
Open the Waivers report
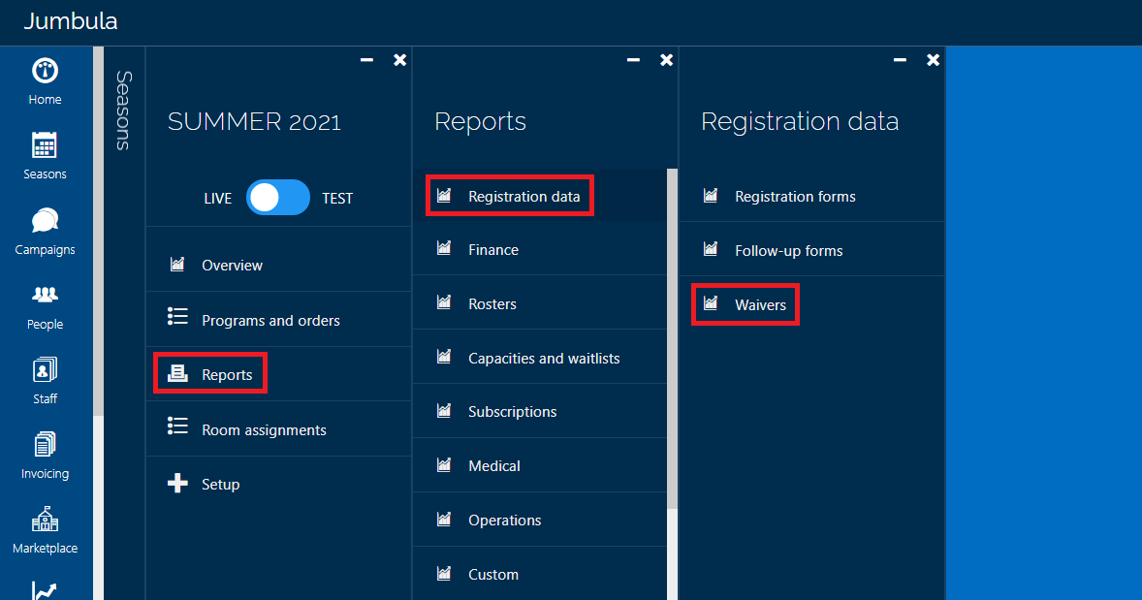811,304
